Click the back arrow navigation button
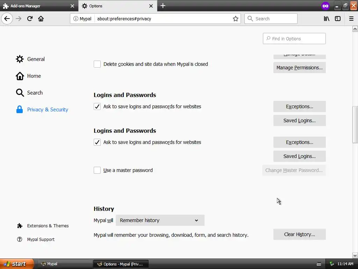Image resolution: width=358 pixels, height=269 pixels. tap(7, 19)
